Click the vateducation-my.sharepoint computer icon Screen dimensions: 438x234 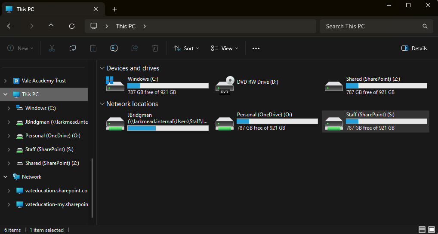tap(19, 204)
